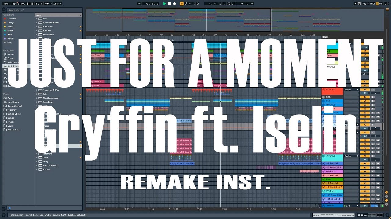Image resolution: width=391 pixels, height=219 pixels.
Task: Click the 4 / 4 time signature field
Action: point(38,4)
